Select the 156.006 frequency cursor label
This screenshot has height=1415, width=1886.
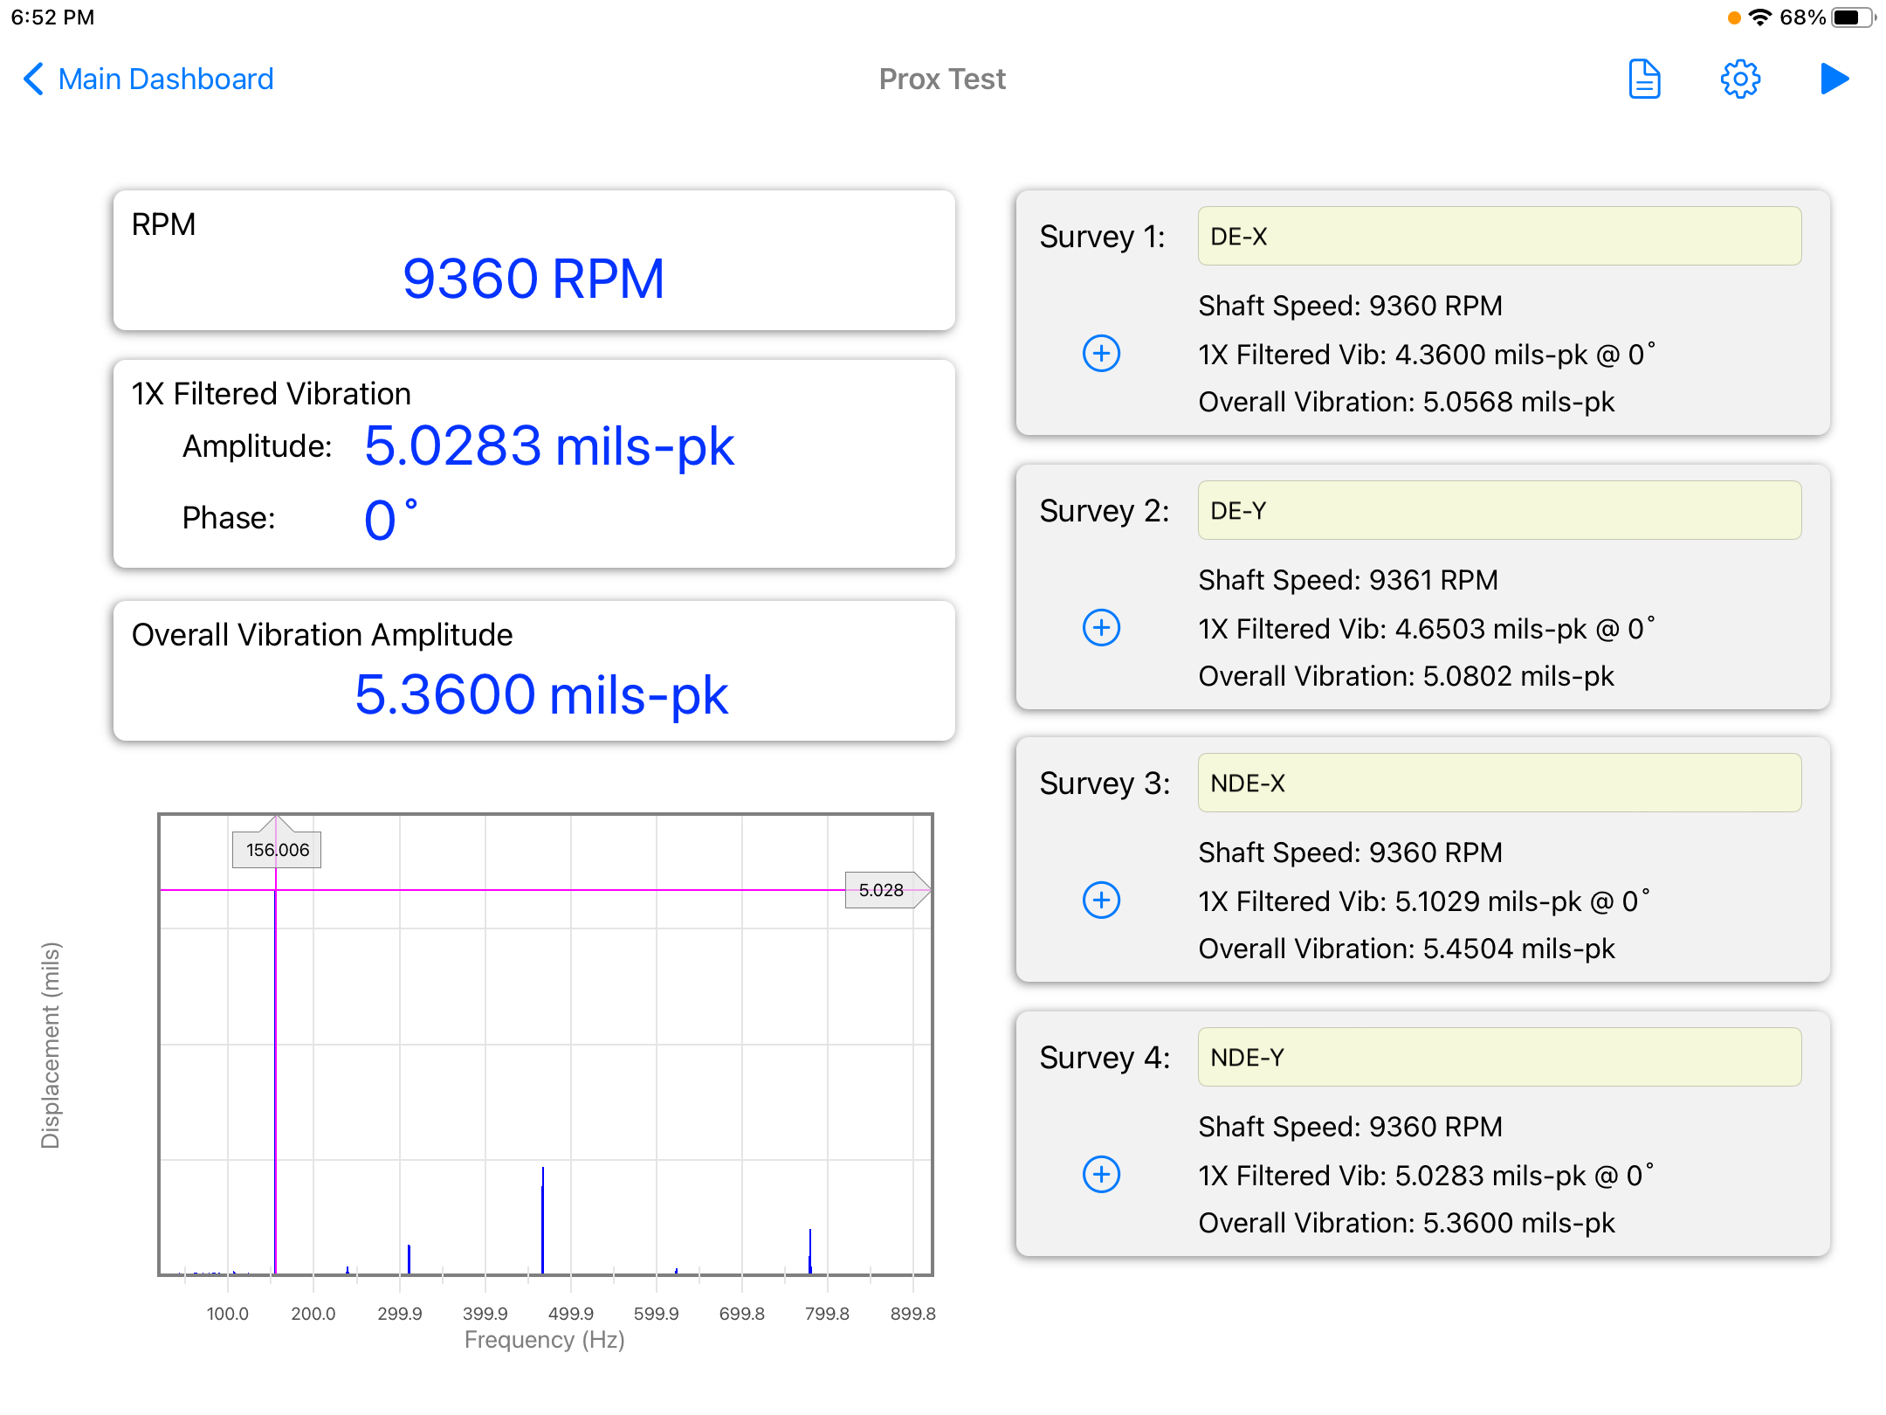click(x=277, y=849)
